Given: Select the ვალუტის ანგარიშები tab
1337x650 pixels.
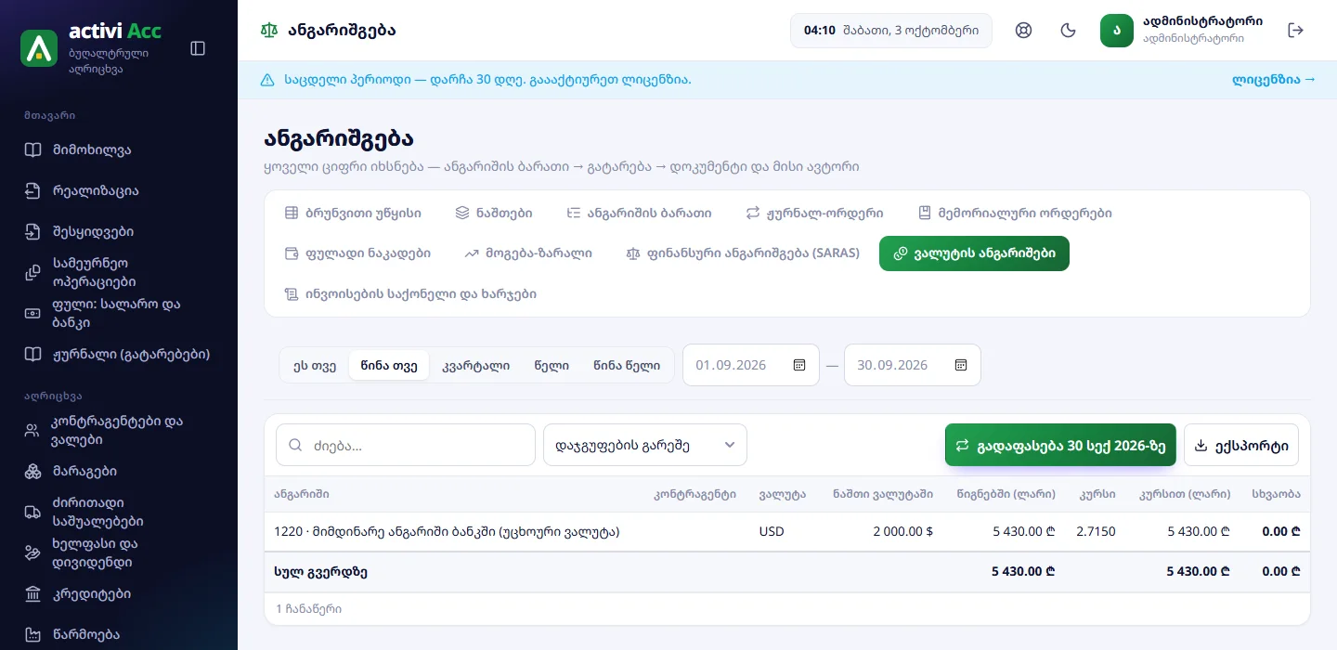Looking at the screenshot, I should point(974,253).
